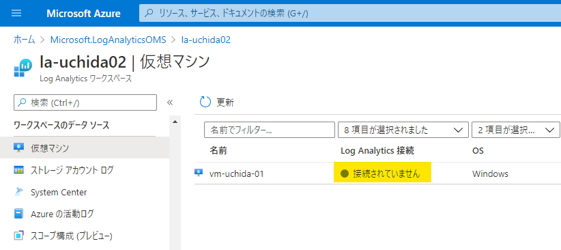The width and height of the screenshot is (561, 250).
Task: Focus the top resource search box
Action: [x=350, y=14]
